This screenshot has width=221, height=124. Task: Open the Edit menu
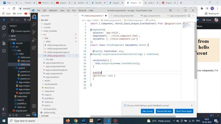(45, 10)
